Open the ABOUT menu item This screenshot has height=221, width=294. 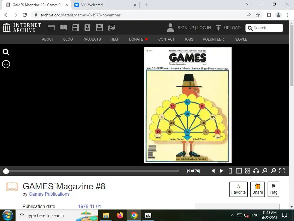click(48, 39)
